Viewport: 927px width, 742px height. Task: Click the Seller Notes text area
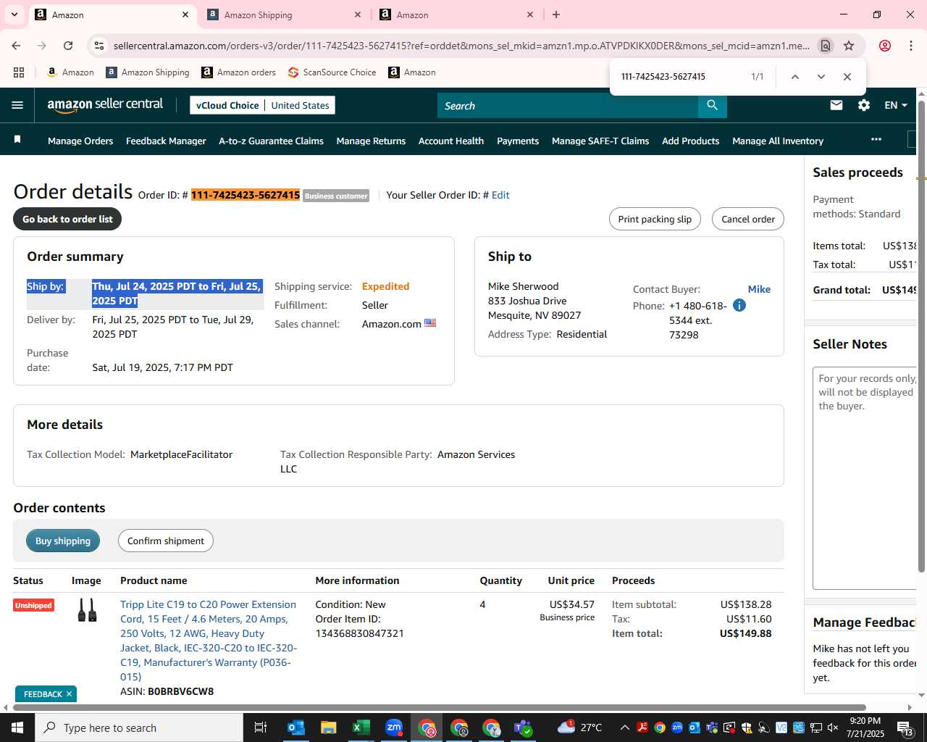pos(865,478)
